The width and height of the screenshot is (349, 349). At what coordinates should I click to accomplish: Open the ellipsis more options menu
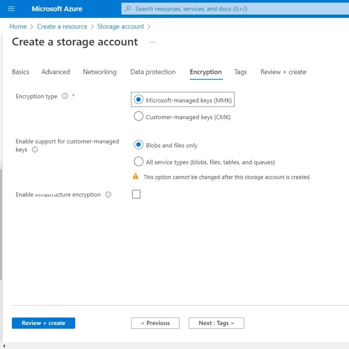click(153, 42)
